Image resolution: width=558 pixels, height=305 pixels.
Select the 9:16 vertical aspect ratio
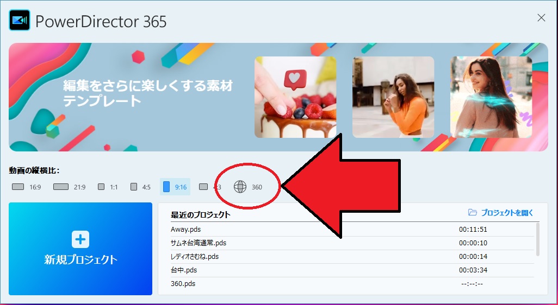tap(175, 187)
